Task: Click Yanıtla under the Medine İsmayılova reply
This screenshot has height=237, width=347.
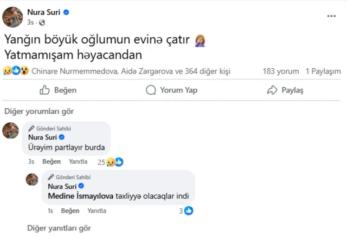Action: [x=97, y=210]
